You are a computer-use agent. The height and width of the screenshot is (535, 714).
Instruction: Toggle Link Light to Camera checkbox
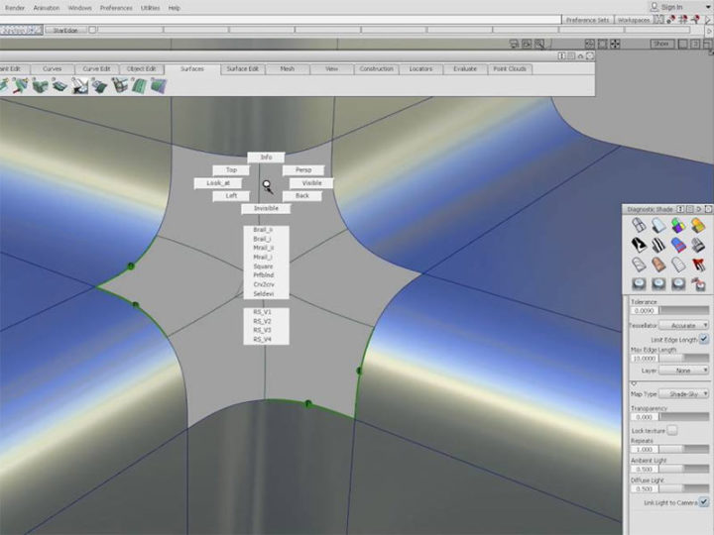click(x=704, y=501)
